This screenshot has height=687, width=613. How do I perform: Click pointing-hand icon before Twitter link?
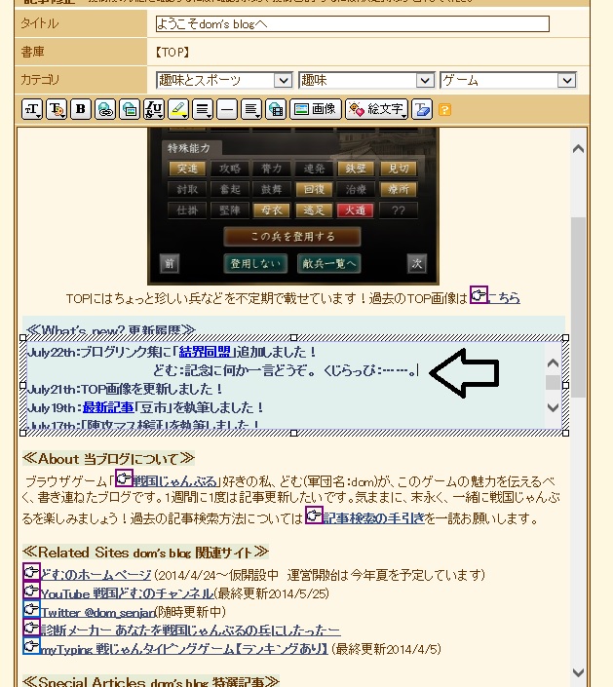coord(31,609)
